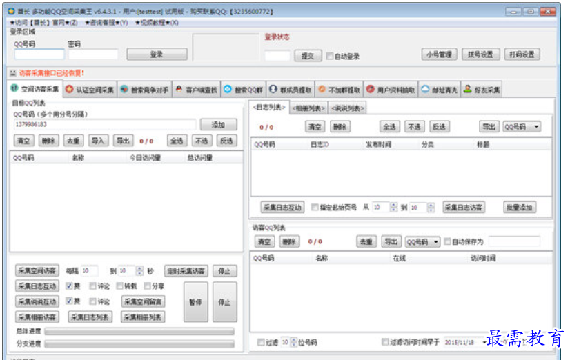This screenshot has height=360, width=570.
Task: Sort by the 访问时间 column header
Action: 483,259
